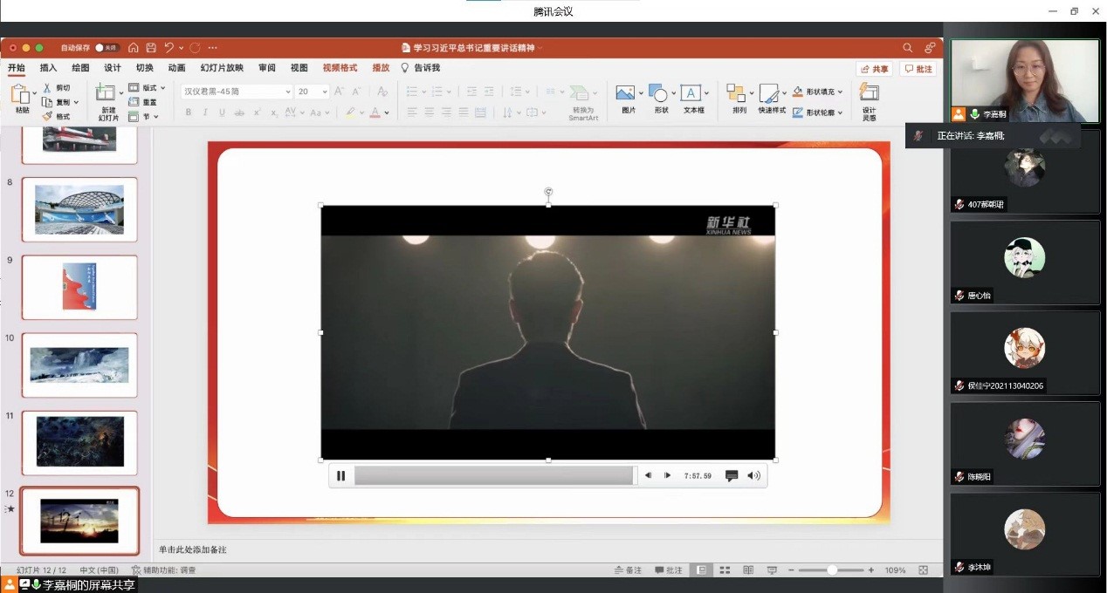The height and width of the screenshot is (593, 1107).
Task: Expand the Copy (复制) dropdown arrow
Action: [76, 102]
